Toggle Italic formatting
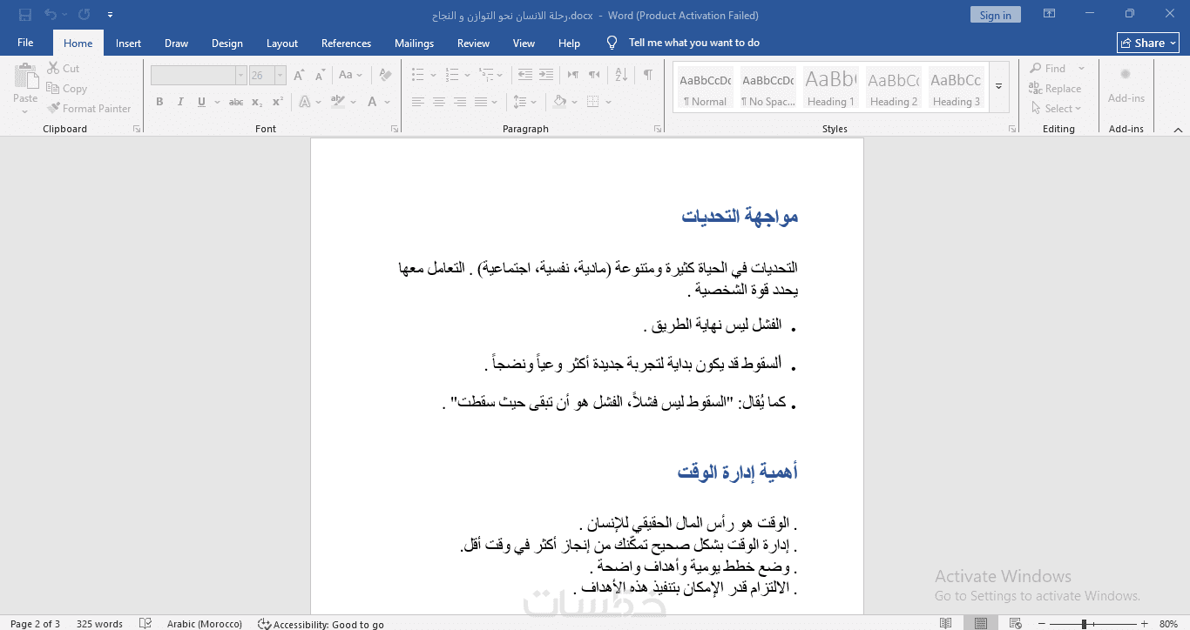This screenshot has height=630, width=1190. 181,102
